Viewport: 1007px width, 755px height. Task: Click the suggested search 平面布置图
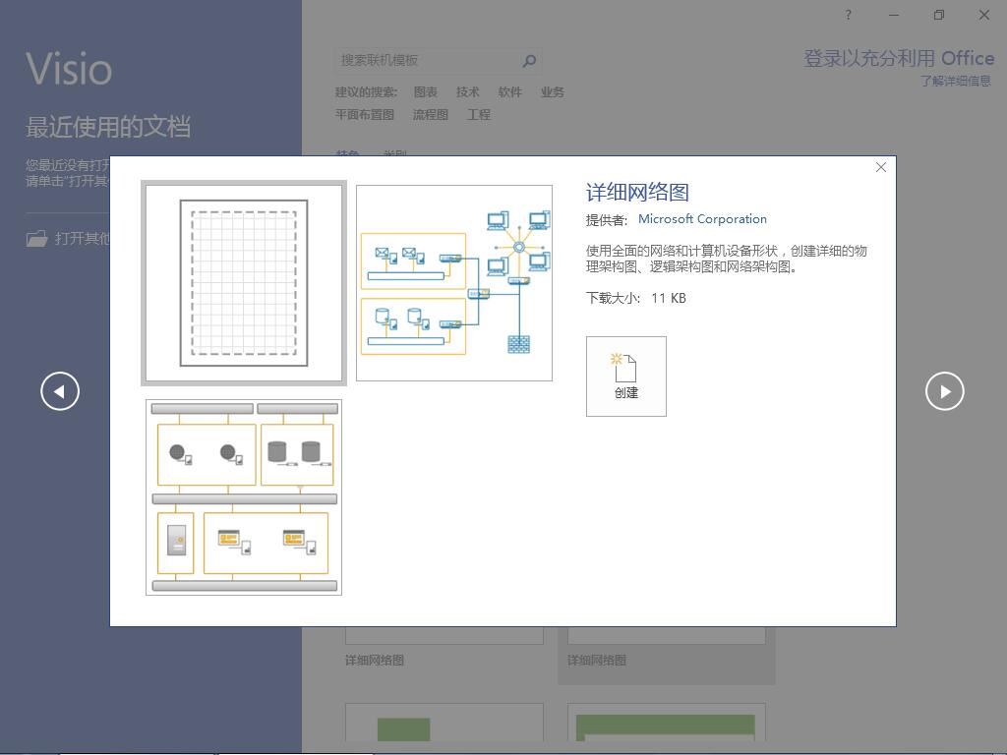click(x=365, y=114)
